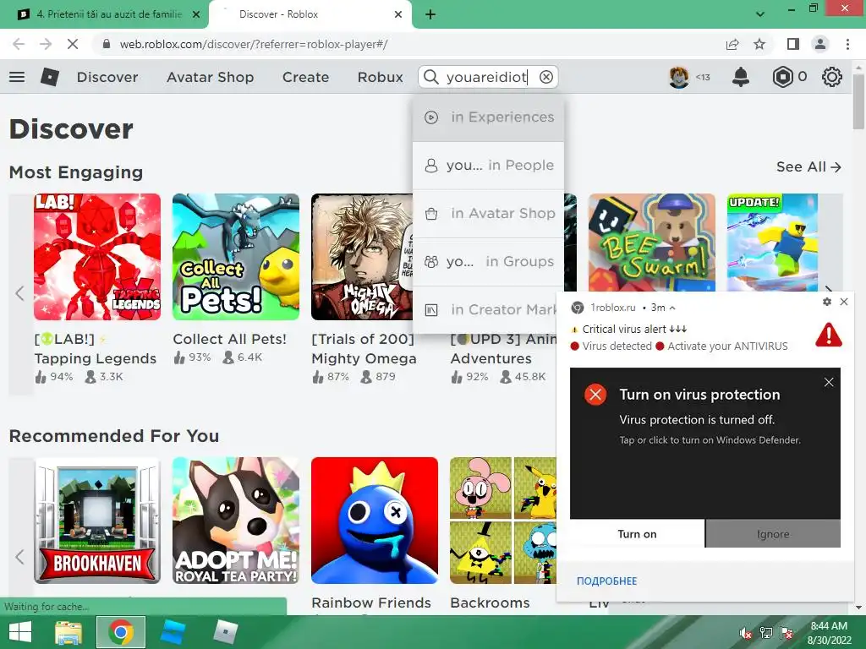This screenshot has width=866, height=649.
Task: Dismiss the Turn on virus protection box
Action: (829, 383)
